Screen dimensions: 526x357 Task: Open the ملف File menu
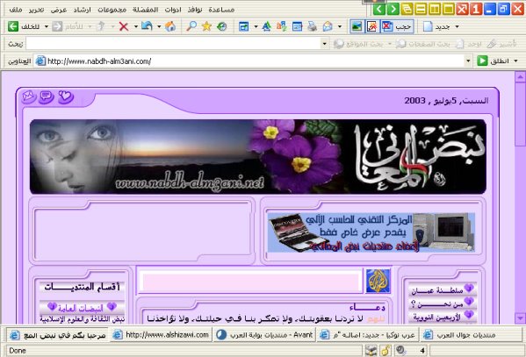16,10
